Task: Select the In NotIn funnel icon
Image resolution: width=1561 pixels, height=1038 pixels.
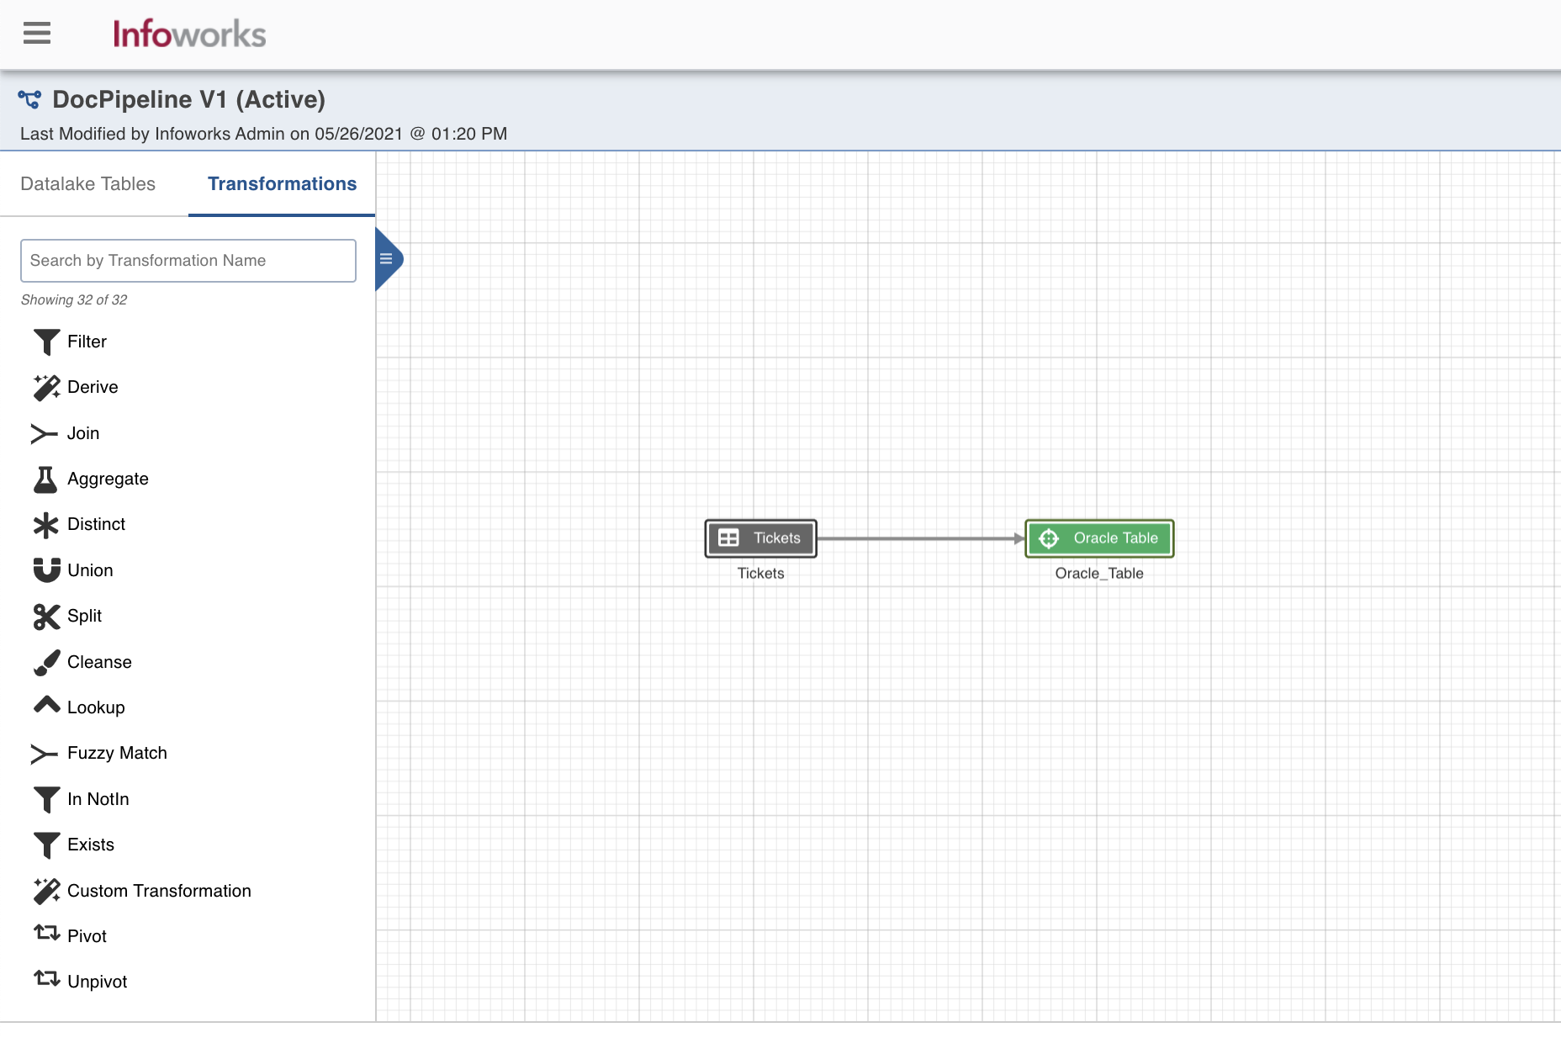Action: (x=46, y=799)
